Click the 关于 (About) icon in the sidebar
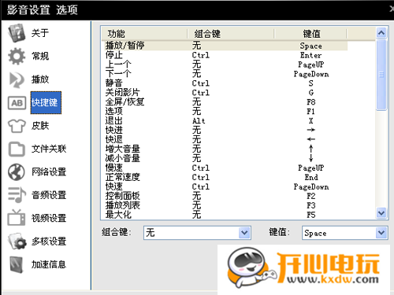 (17, 33)
